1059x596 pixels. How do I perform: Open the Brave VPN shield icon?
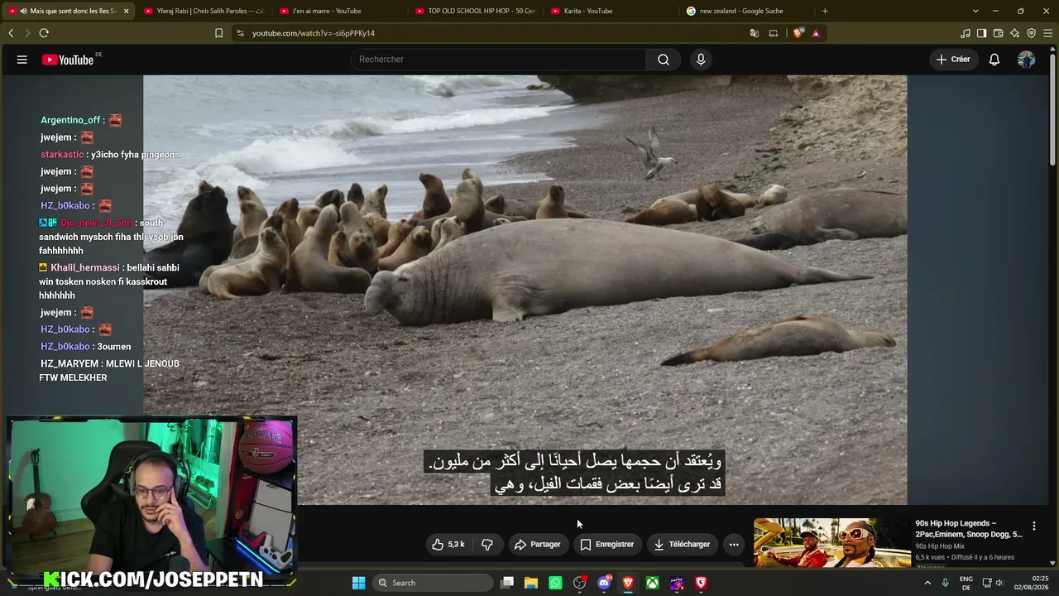click(1031, 33)
